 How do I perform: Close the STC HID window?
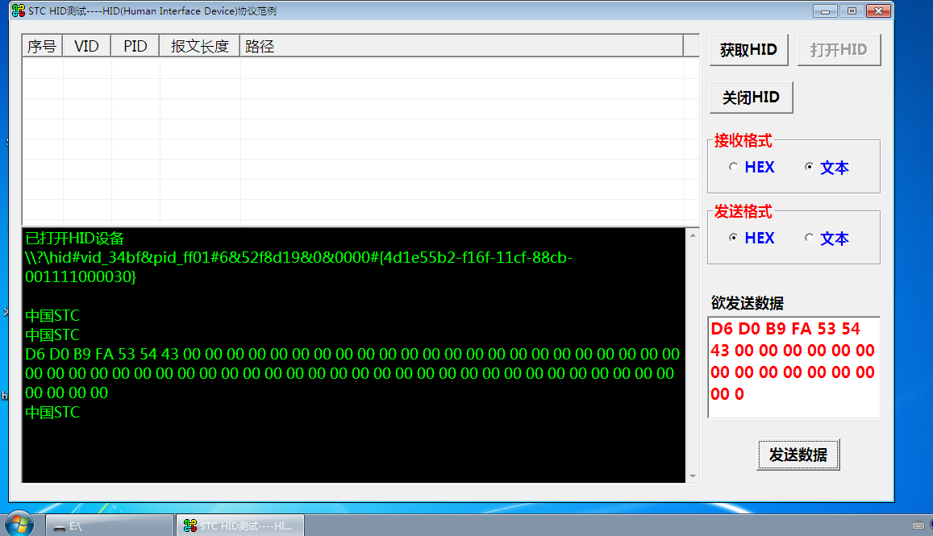click(x=878, y=10)
